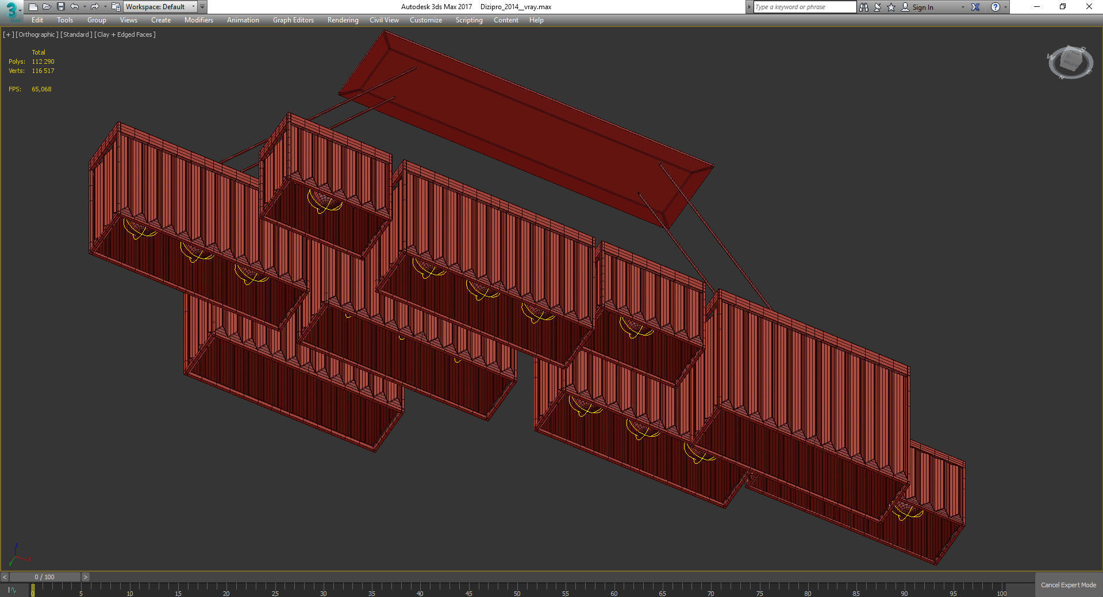
Task: Save the scene with floppy disk icon
Action: [x=60, y=7]
